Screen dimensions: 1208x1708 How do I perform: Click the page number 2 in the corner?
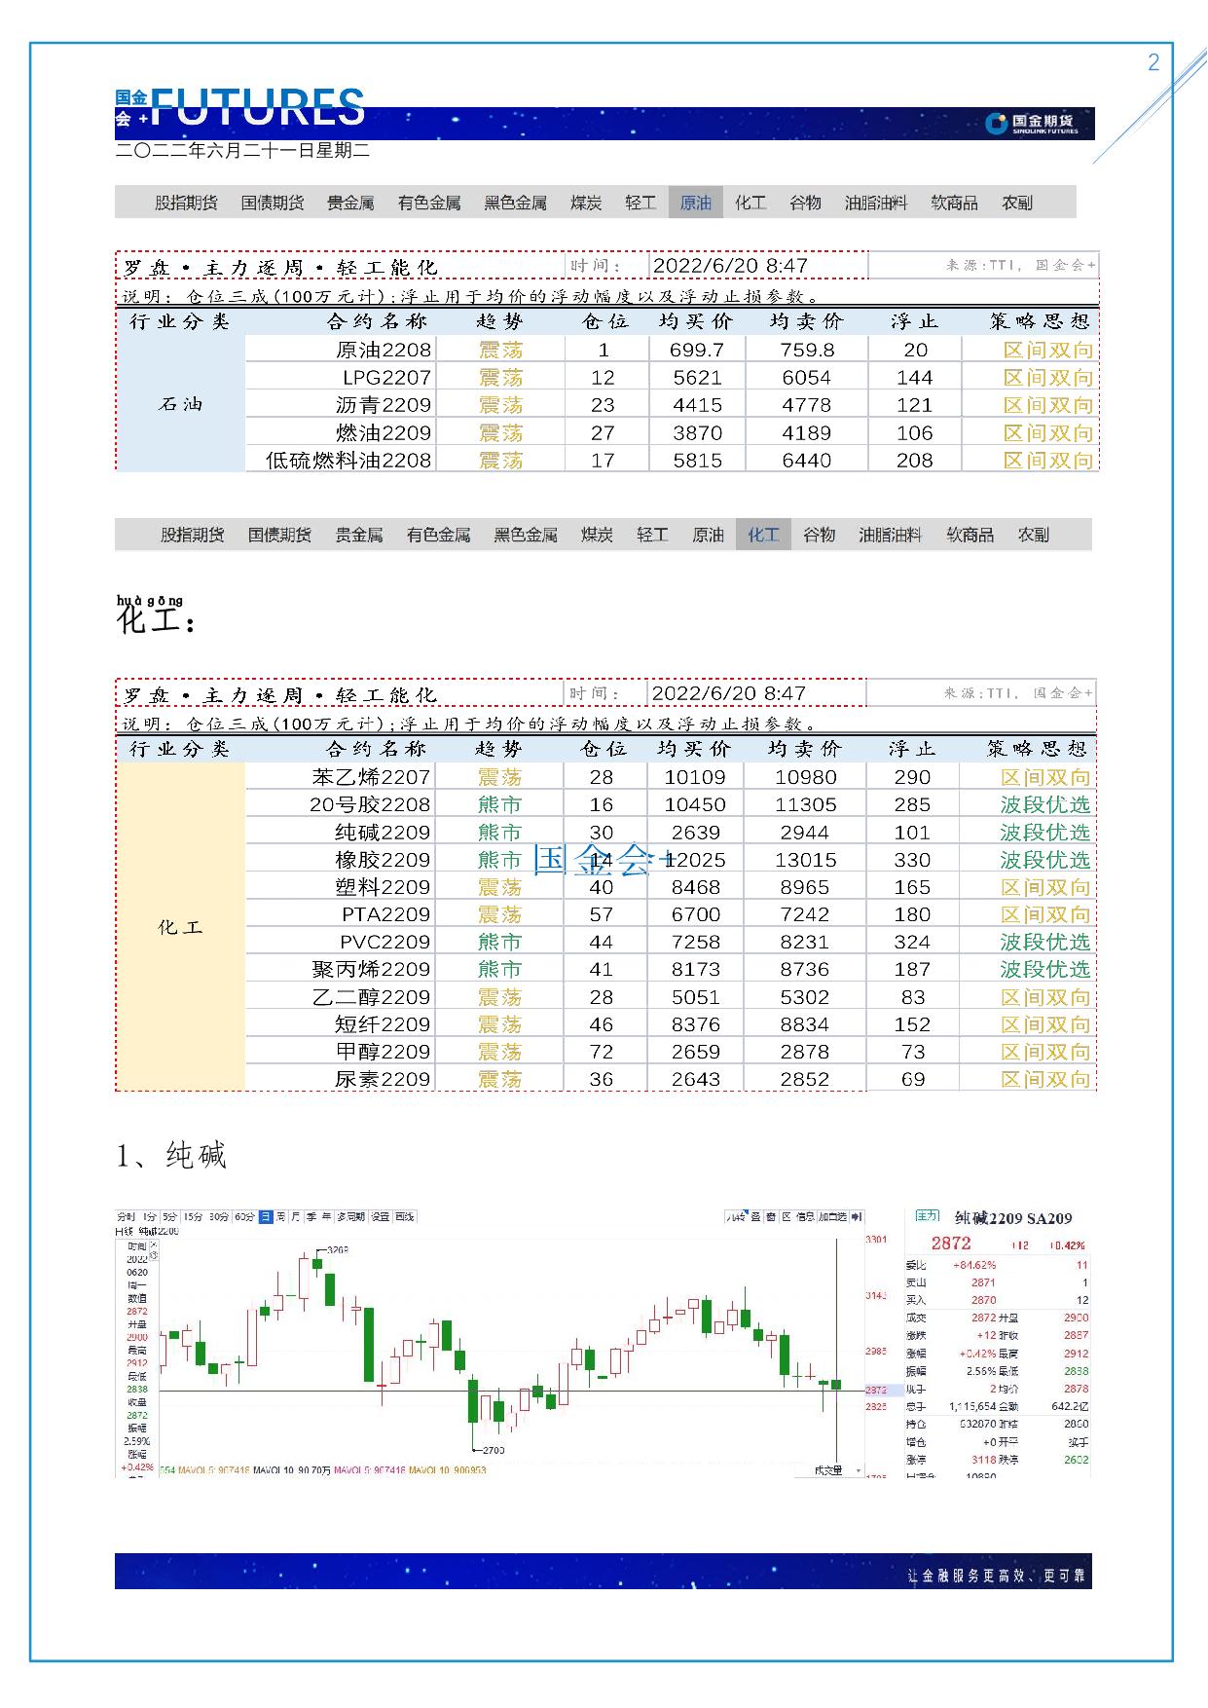click(x=1153, y=62)
